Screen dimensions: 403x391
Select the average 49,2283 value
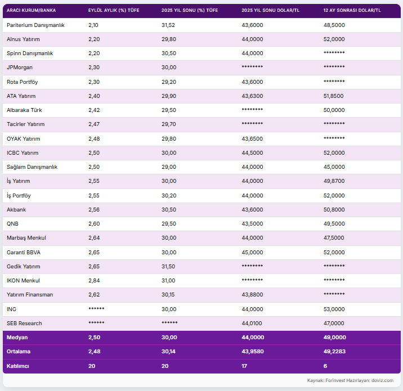click(x=334, y=352)
